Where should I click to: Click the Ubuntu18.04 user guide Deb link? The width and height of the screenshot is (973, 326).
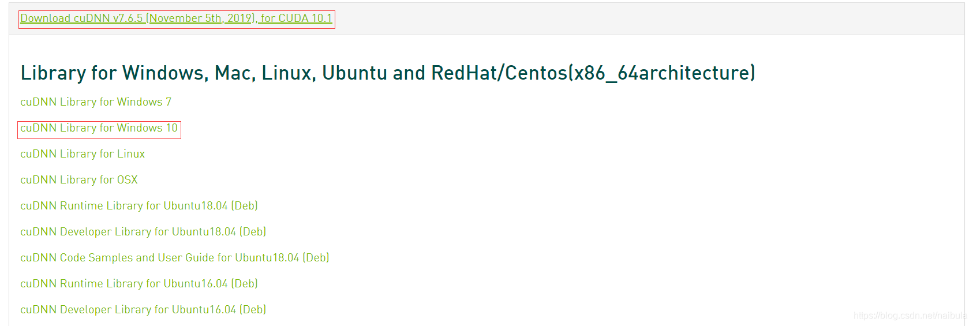click(174, 258)
